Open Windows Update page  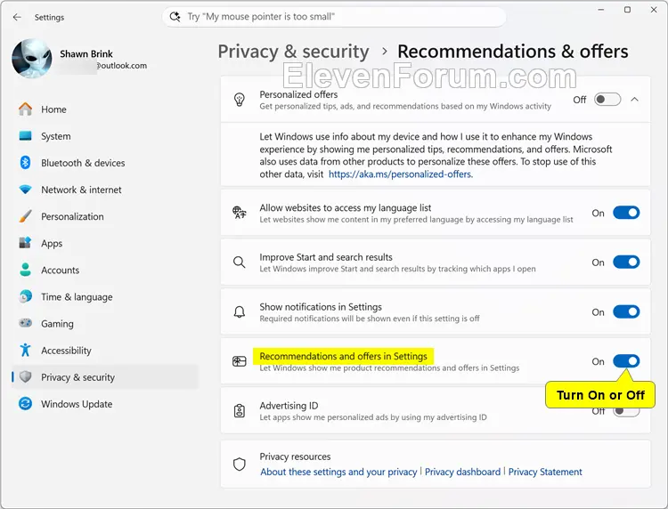[105, 404]
